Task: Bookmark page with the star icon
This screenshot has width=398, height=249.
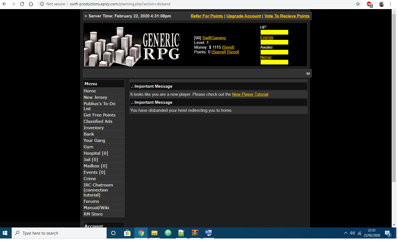Action: pyautogui.click(x=358, y=4)
